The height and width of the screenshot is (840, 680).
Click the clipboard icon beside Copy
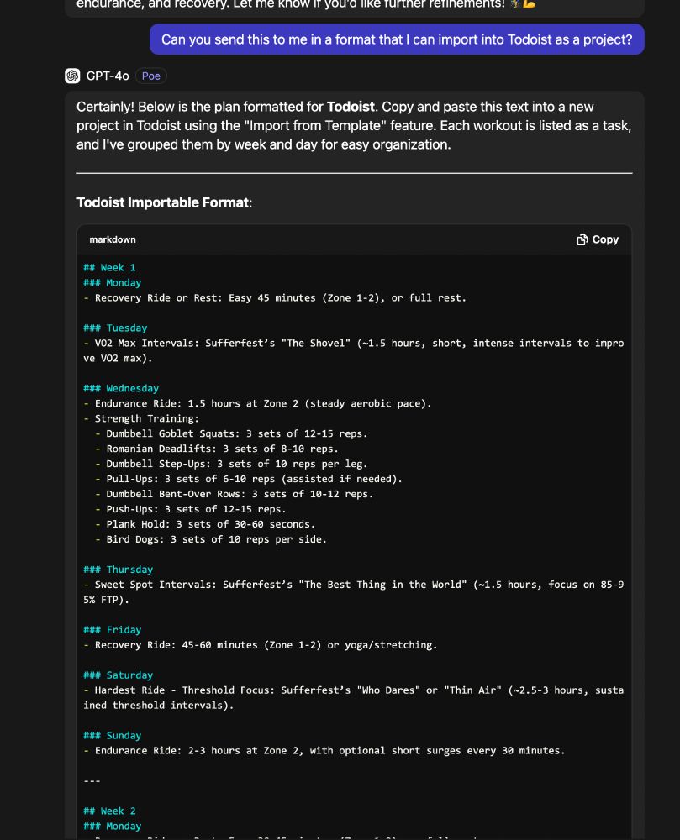(x=582, y=239)
